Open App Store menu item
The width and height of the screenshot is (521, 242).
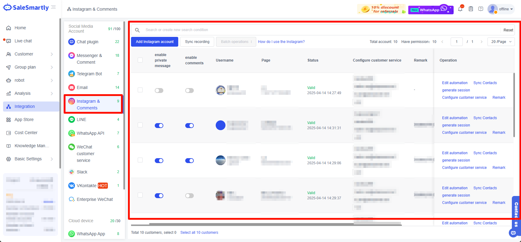coord(24,119)
